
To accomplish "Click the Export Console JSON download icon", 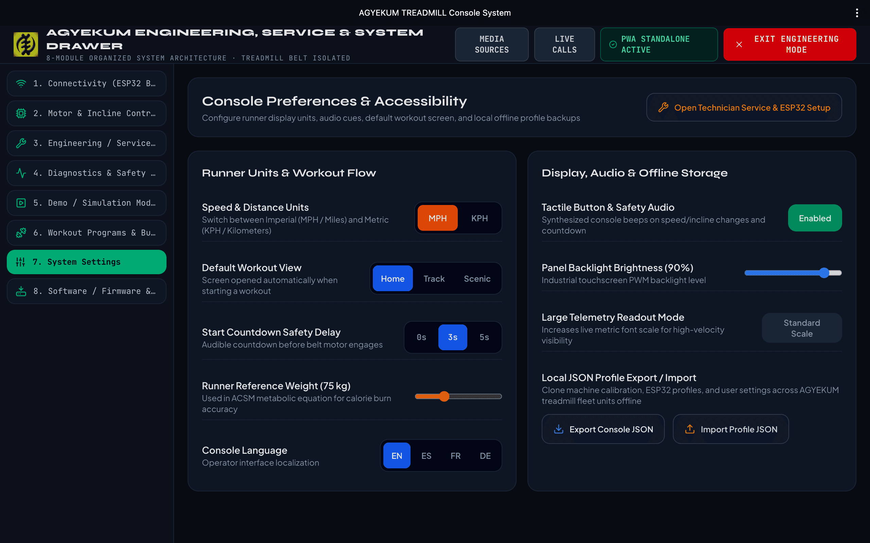I will tap(559, 429).
